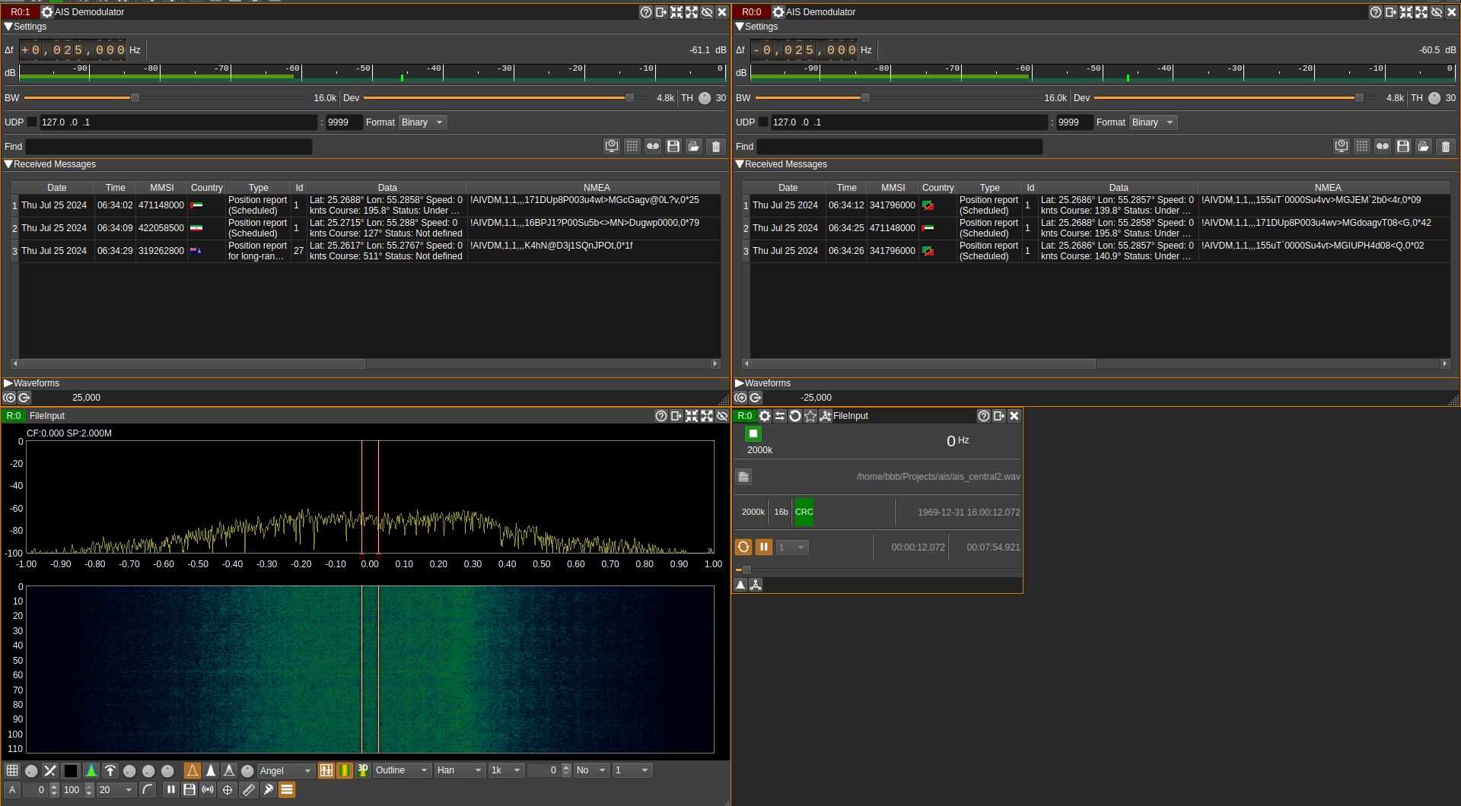Stop the FileInput device acquisition
The height and width of the screenshot is (806, 1461).
point(753,433)
